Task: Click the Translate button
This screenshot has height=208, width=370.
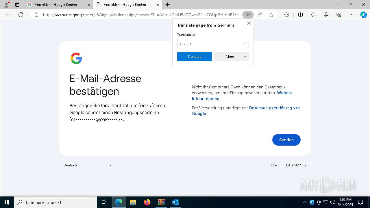Action: click(194, 57)
